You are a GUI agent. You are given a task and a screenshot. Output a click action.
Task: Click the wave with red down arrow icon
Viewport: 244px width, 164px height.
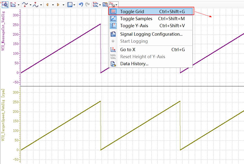(25, 5)
